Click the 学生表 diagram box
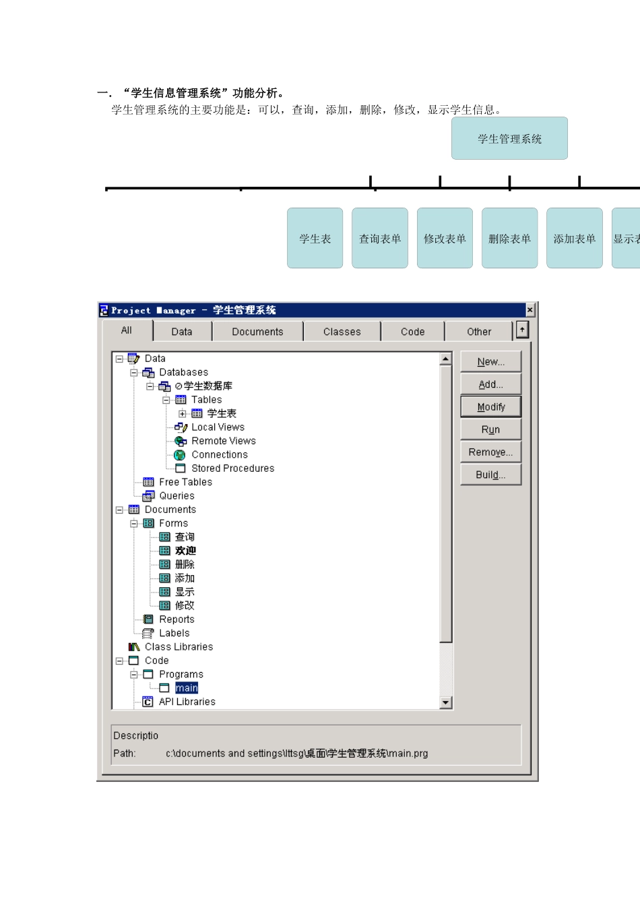Viewport: 640px width, 906px height. click(315, 238)
